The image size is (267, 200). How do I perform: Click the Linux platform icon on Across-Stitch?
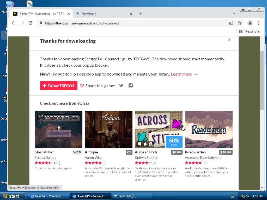point(151,144)
